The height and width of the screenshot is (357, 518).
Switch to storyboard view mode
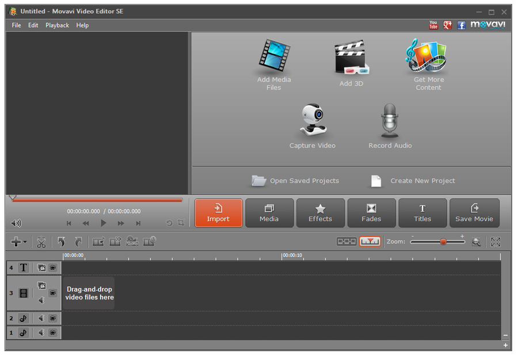(x=346, y=242)
